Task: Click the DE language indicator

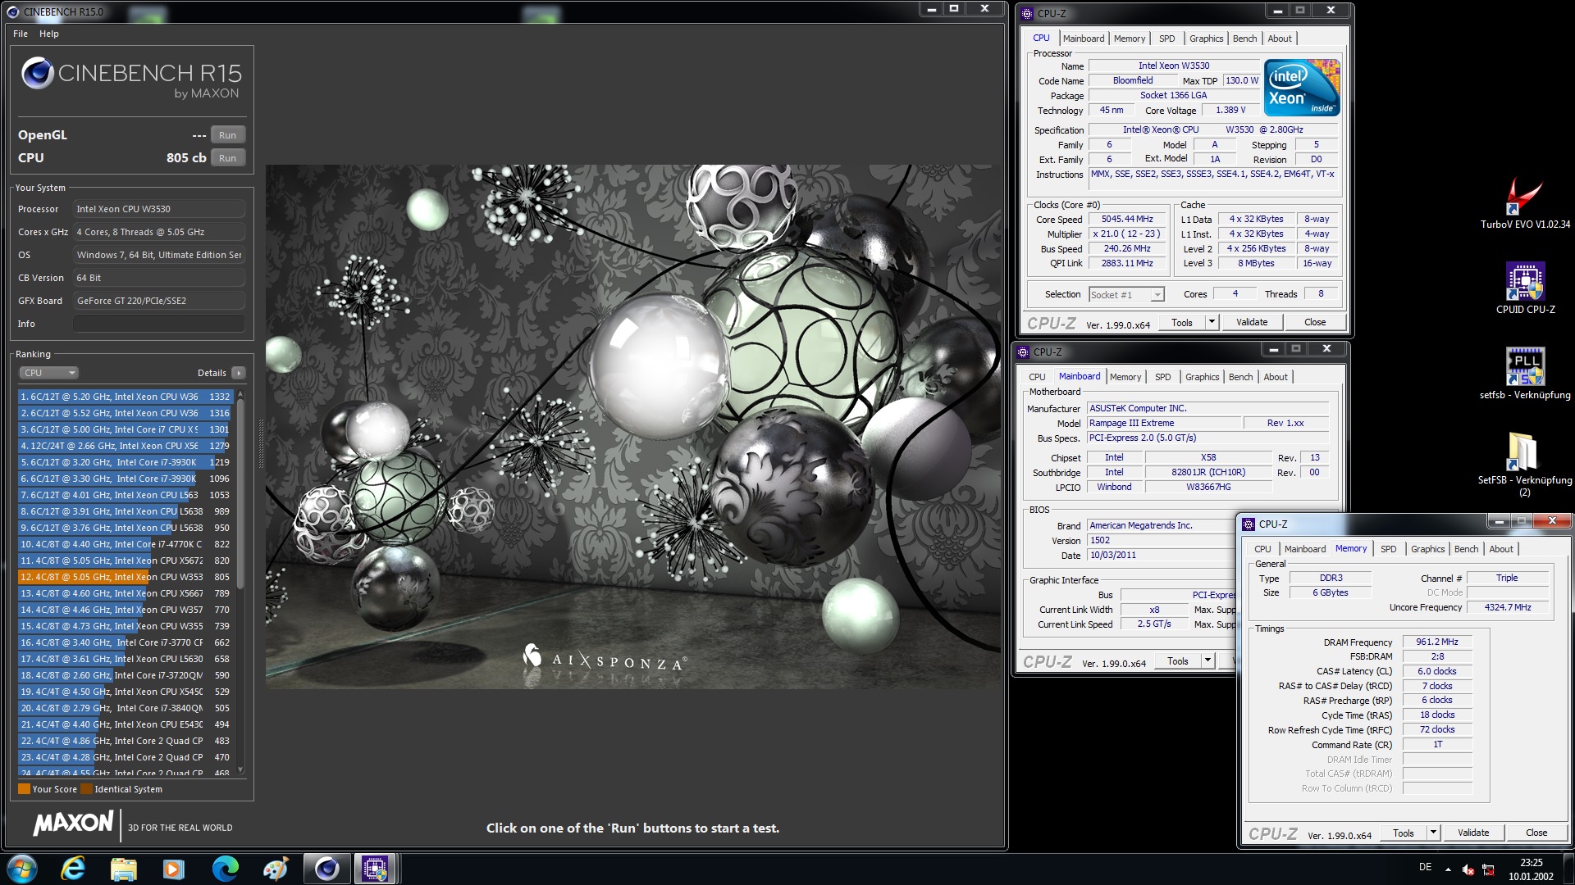Action: pos(1425,867)
